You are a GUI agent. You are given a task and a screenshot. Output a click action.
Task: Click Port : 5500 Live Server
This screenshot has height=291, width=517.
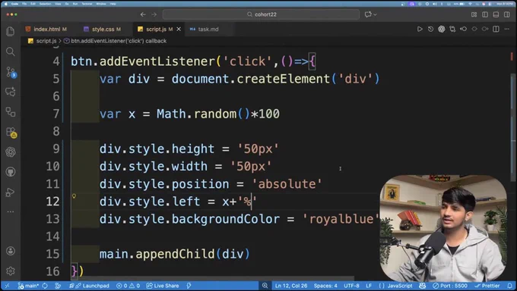click(450, 286)
